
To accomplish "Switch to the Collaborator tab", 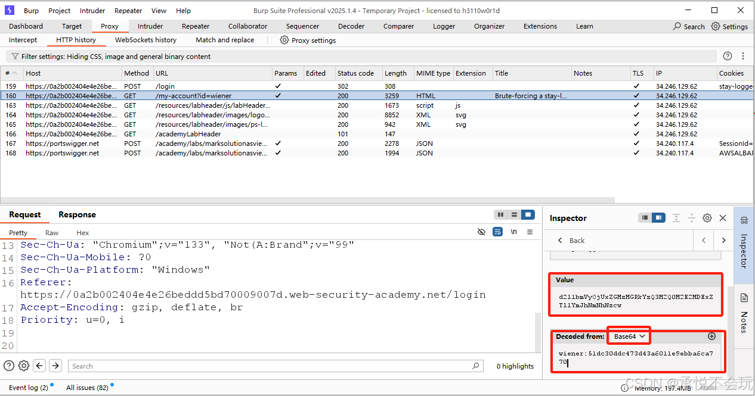I will coord(247,26).
